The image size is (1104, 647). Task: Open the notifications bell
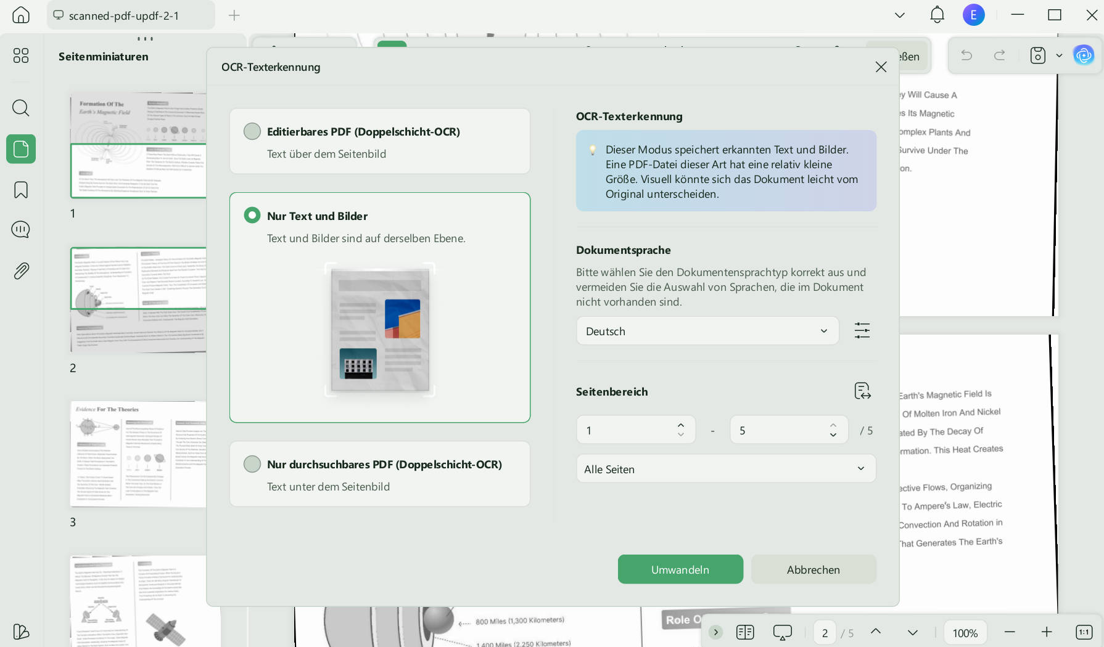[937, 15]
